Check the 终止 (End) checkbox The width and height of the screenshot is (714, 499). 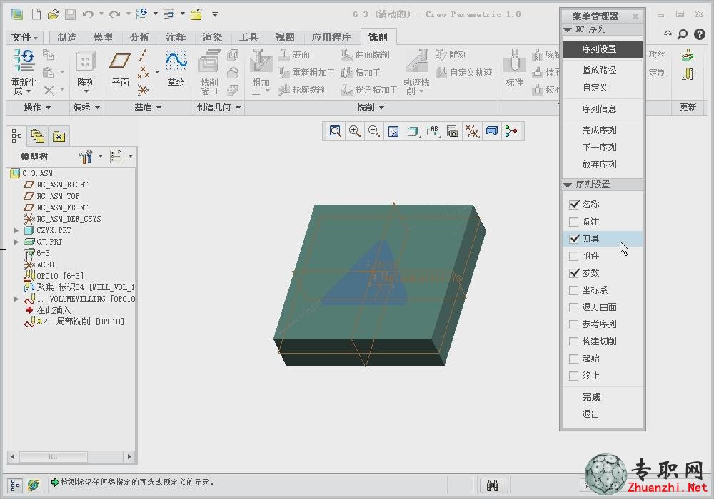tap(574, 376)
